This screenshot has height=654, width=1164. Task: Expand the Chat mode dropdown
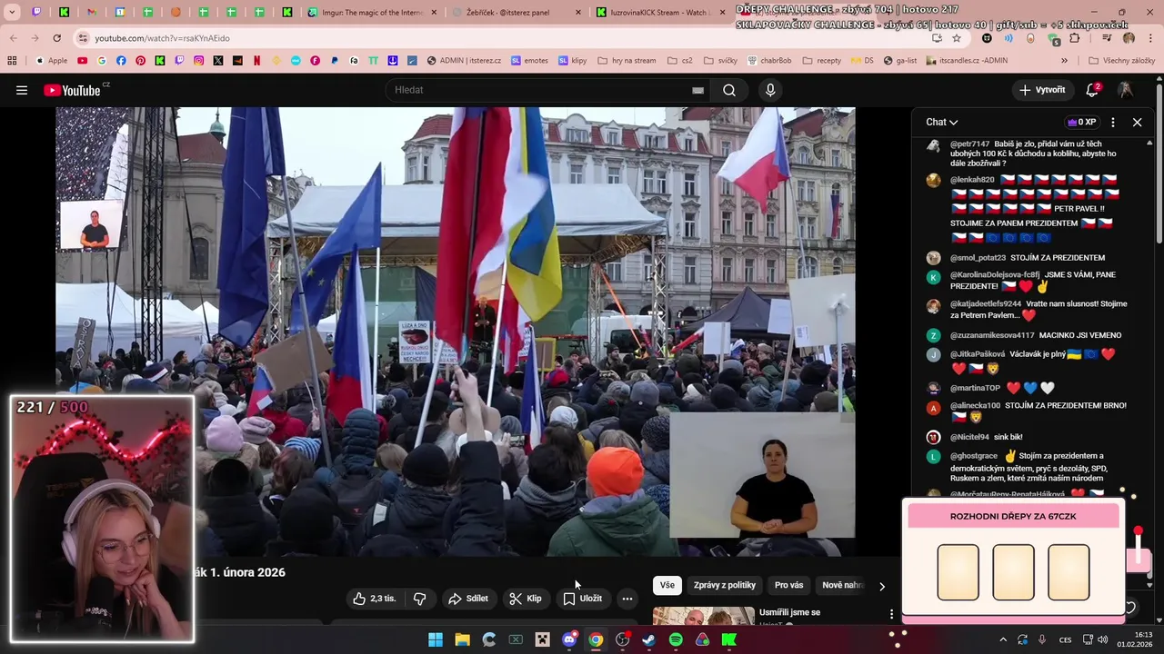click(x=942, y=122)
